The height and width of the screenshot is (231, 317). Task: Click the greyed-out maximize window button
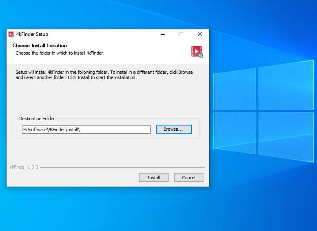[181, 34]
